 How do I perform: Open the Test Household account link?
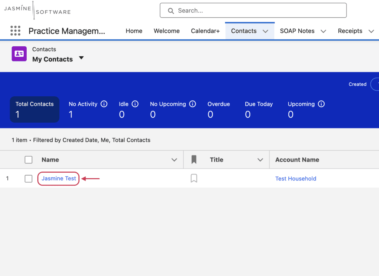(296, 179)
